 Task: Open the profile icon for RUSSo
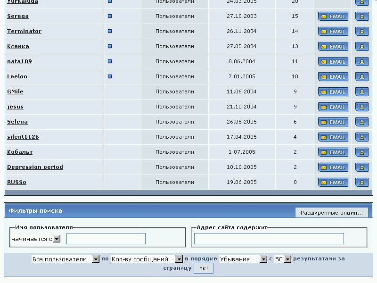(x=361, y=183)
